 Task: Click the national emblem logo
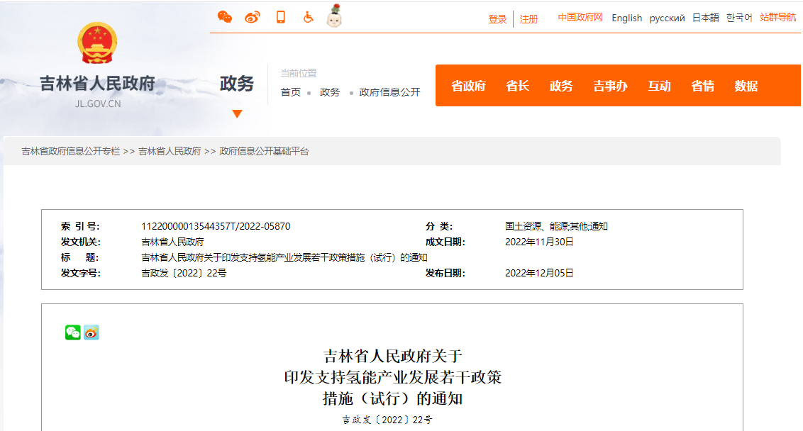coord(97,43)
